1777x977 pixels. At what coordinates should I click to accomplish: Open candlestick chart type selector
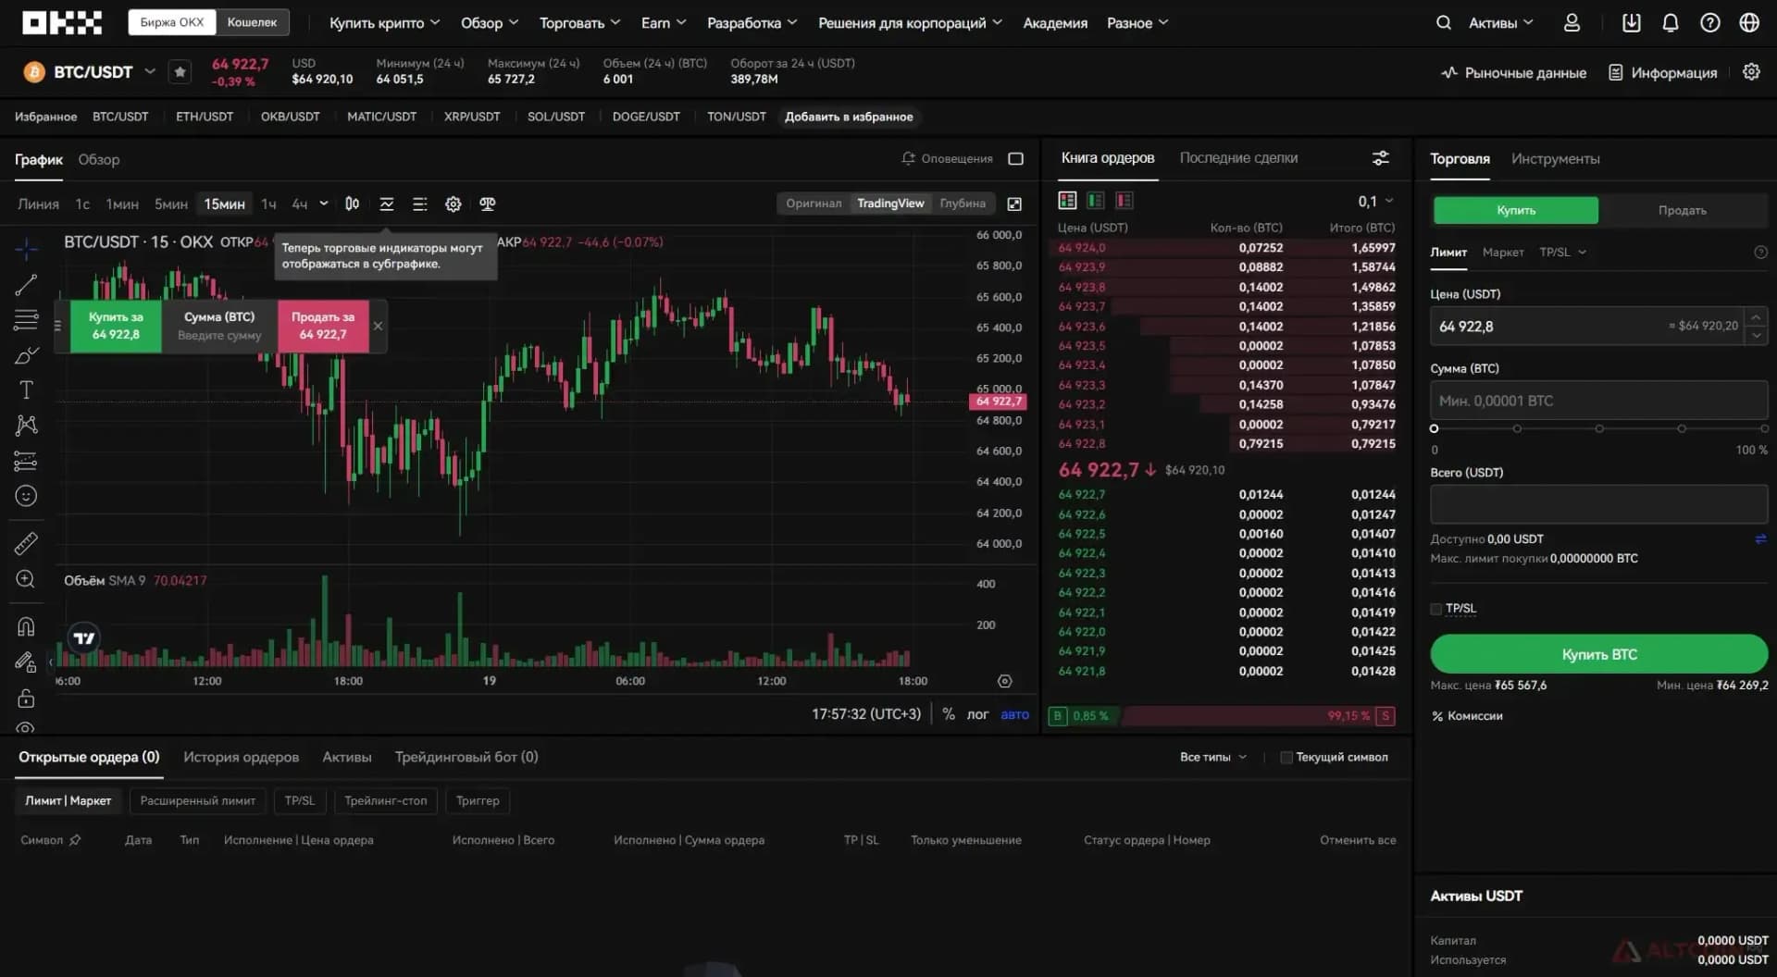(x=352, y=204)
